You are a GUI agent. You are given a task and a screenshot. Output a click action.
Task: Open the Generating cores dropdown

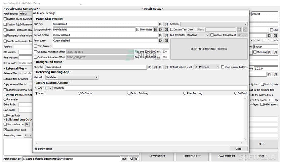(x=28, y=136)
